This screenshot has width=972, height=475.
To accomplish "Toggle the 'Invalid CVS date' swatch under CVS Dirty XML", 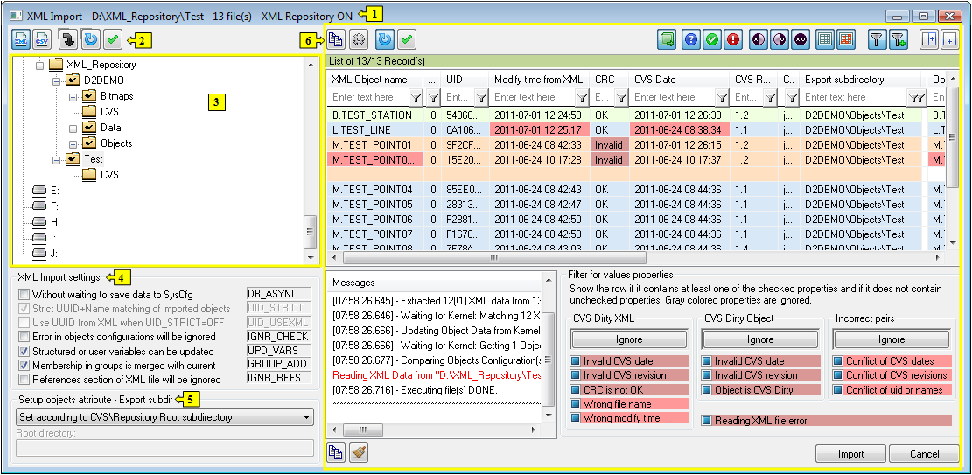I will 576,361.
